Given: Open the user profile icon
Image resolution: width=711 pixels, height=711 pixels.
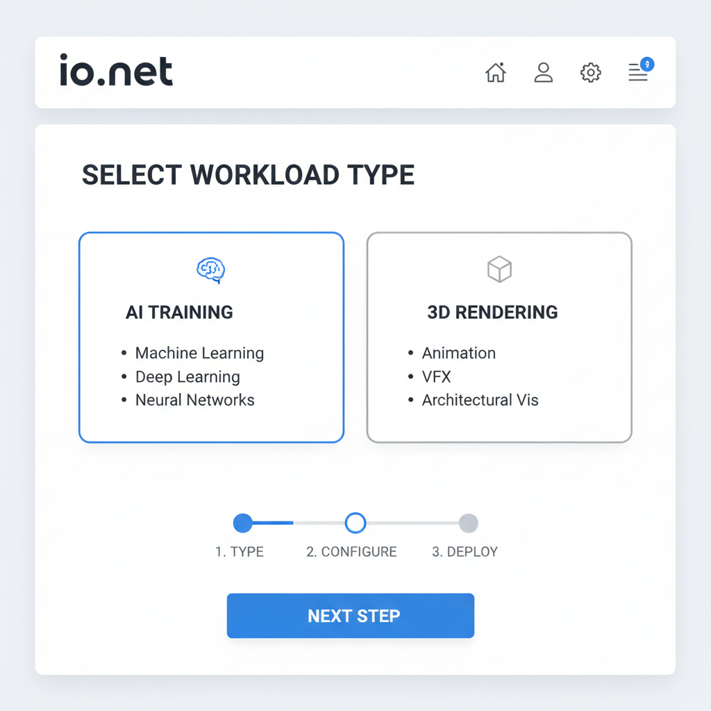Looking at the screenshot, I should (543, 72).
